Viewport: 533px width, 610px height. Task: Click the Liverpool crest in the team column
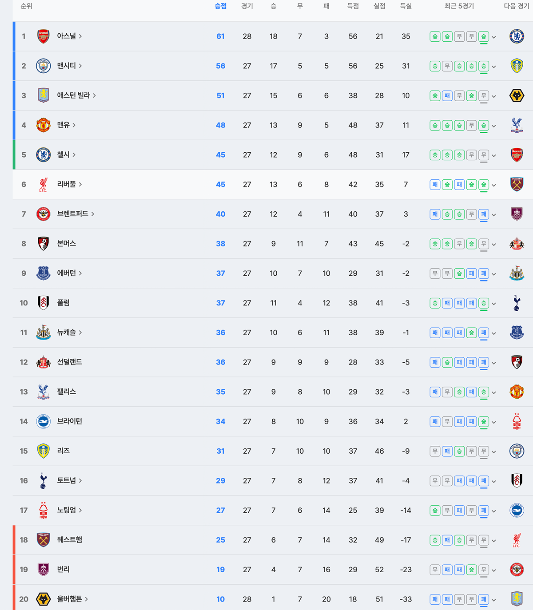43,184
